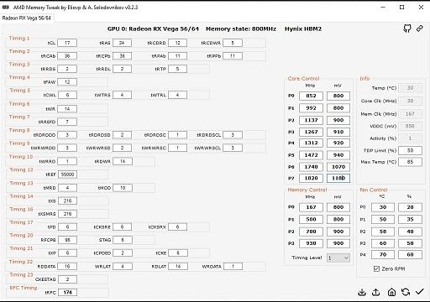Click the tXS value field
Viewport: 430px width, 302px height.
(67, 200)
